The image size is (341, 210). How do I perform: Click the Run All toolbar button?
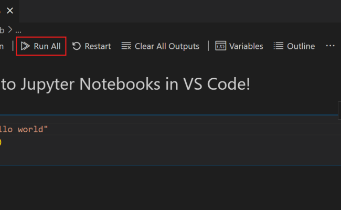[41, 46]
